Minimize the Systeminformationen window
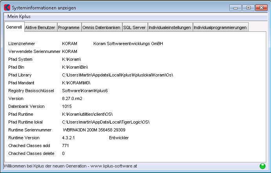The width and height of the screenshot is (271, 173). point(236,7)
